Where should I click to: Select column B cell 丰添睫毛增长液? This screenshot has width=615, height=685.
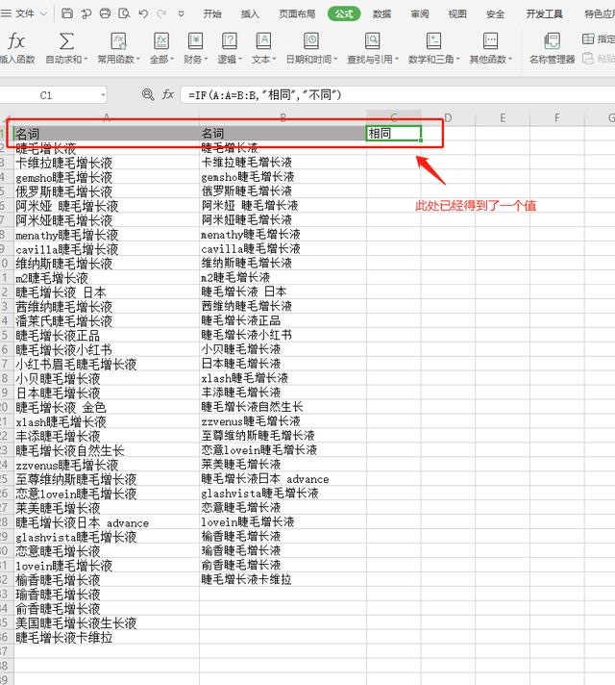pyautogui.click(x=283, y=393)
